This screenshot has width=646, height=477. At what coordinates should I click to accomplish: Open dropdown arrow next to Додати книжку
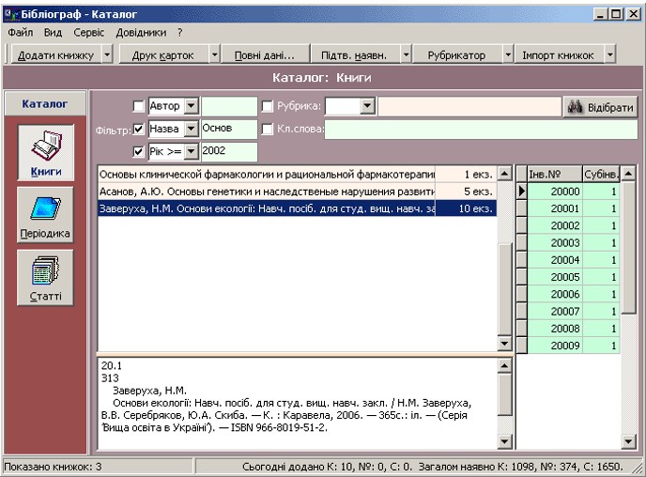click(x=106, y=55)
